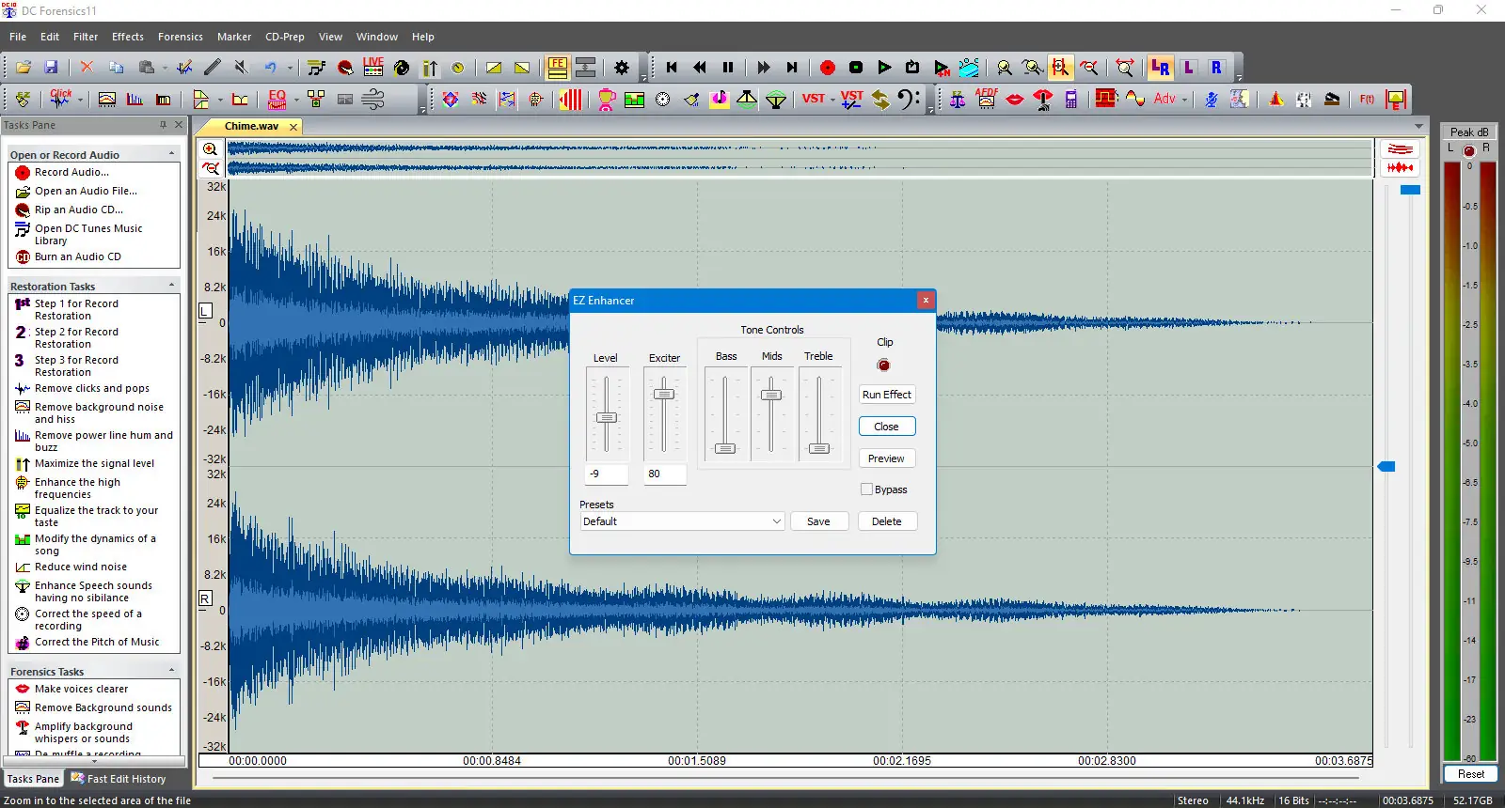Click the LIVE mode toolbar icon
The height and width of the screenshot is (808, 1505).
373,68
